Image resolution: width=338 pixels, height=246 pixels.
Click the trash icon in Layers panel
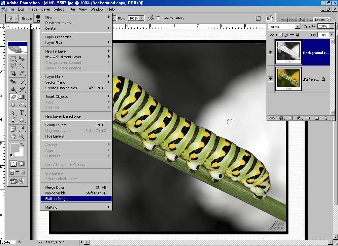[326, 118]
